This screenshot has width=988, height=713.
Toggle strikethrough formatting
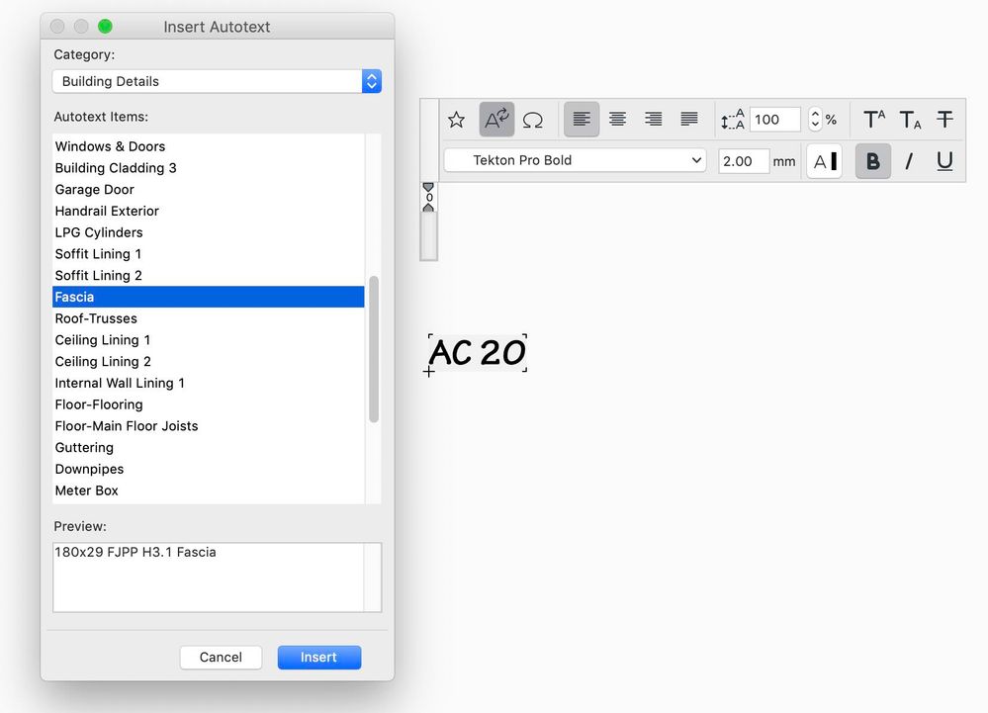tap(944, 120)
